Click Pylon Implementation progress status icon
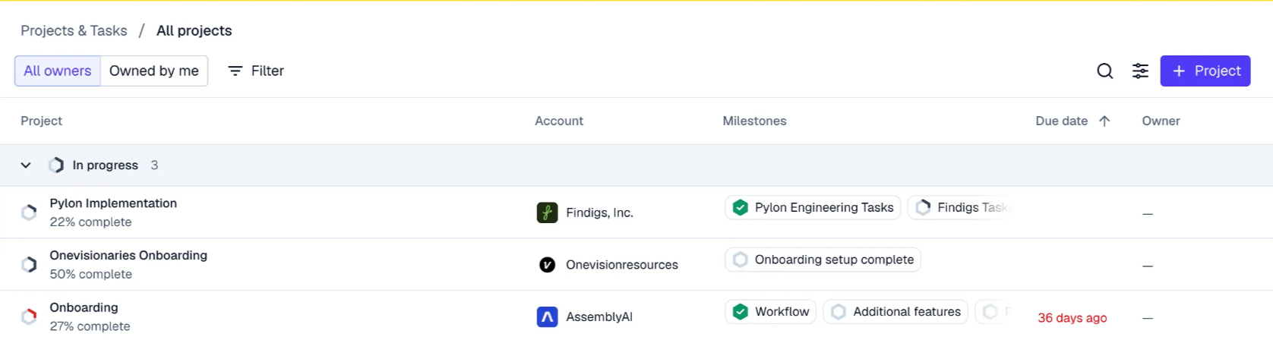 (29, 212)
